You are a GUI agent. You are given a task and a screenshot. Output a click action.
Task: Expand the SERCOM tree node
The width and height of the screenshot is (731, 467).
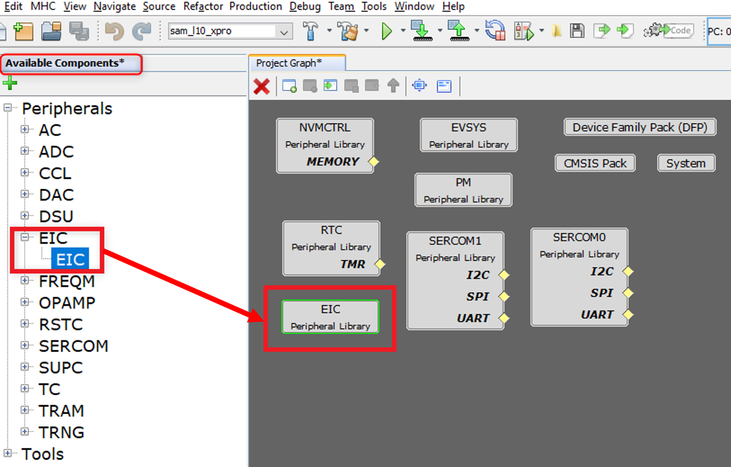tap(25, 345)
